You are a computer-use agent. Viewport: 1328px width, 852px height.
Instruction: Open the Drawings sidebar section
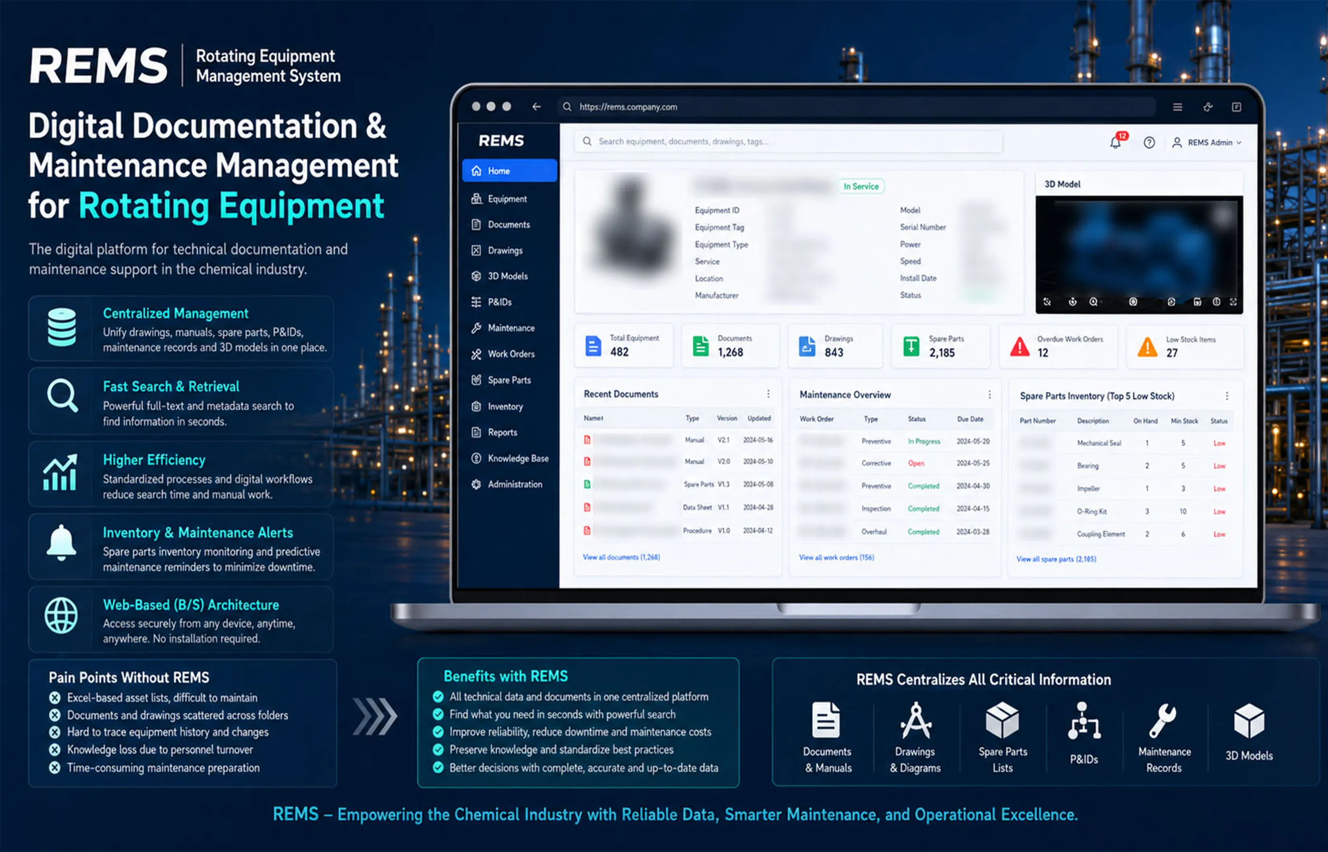pyautogui.click(x=497, y=251)
